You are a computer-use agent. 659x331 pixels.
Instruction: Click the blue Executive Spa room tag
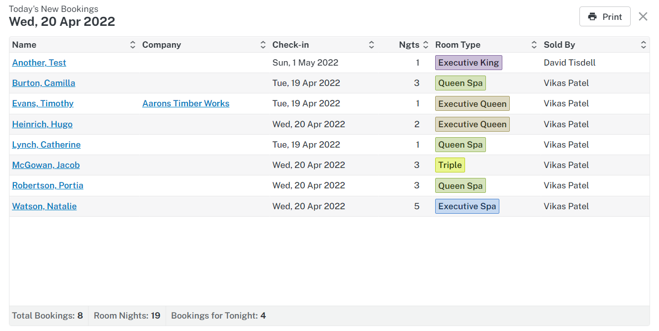point(467,206)
